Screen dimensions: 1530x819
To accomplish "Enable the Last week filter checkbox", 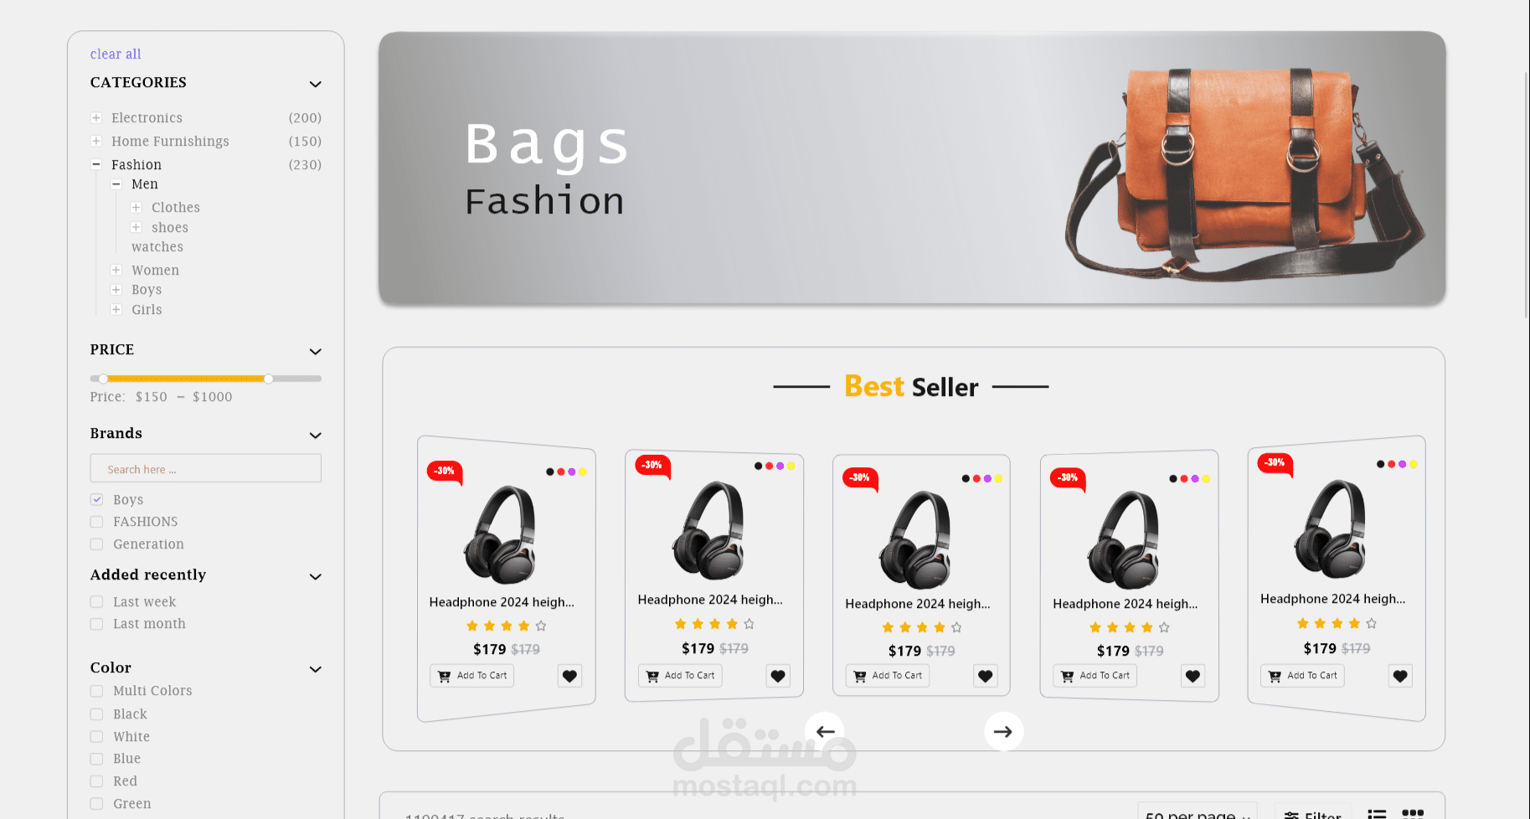I will coord(97,602).
